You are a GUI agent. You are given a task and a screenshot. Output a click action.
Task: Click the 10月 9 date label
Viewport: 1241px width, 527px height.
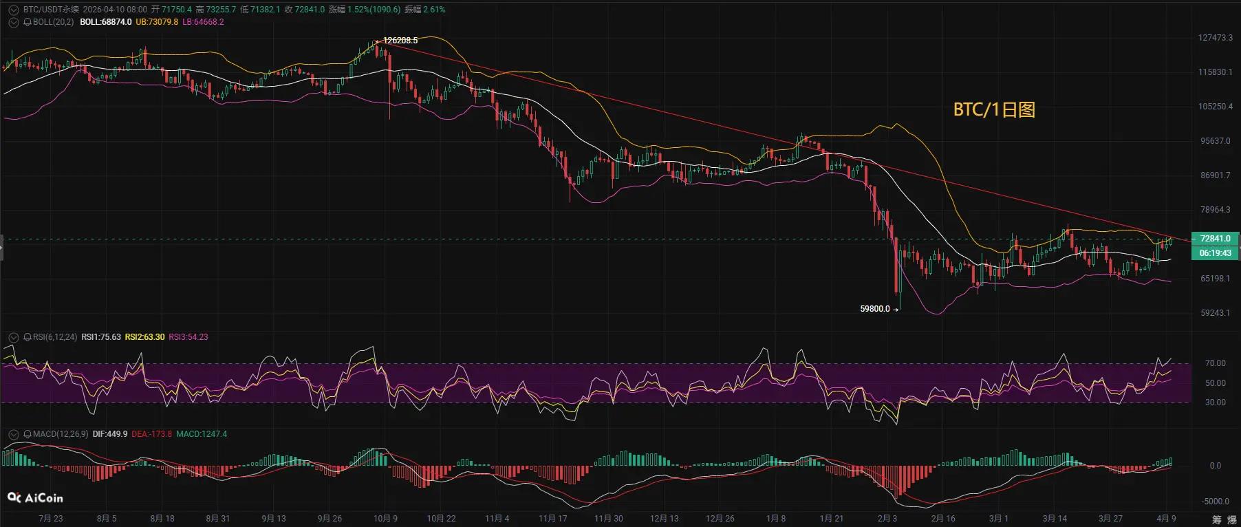(x=385, y=519)
